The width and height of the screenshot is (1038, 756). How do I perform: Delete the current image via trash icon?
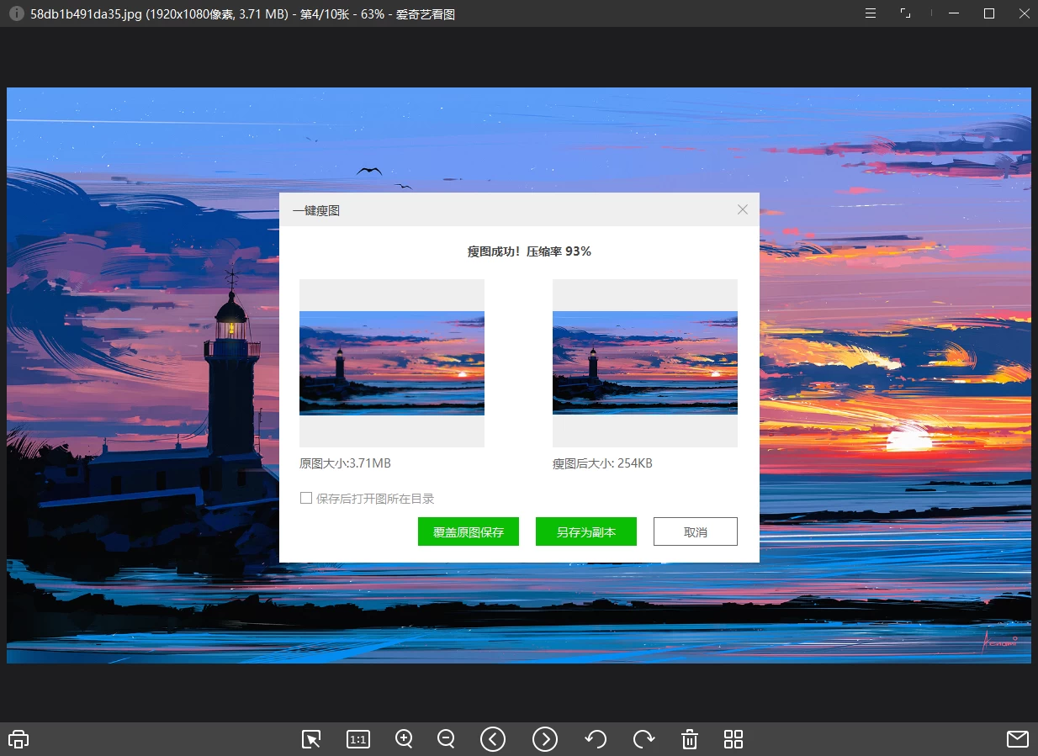point(689,738)
